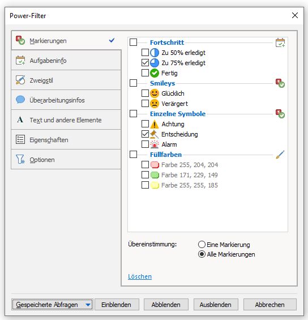Viewport: 308px width, 320px height.
Task: Click the paintbrush icon beside Füllfarben header
Action: pyautogui.click(x=280, y=155)
